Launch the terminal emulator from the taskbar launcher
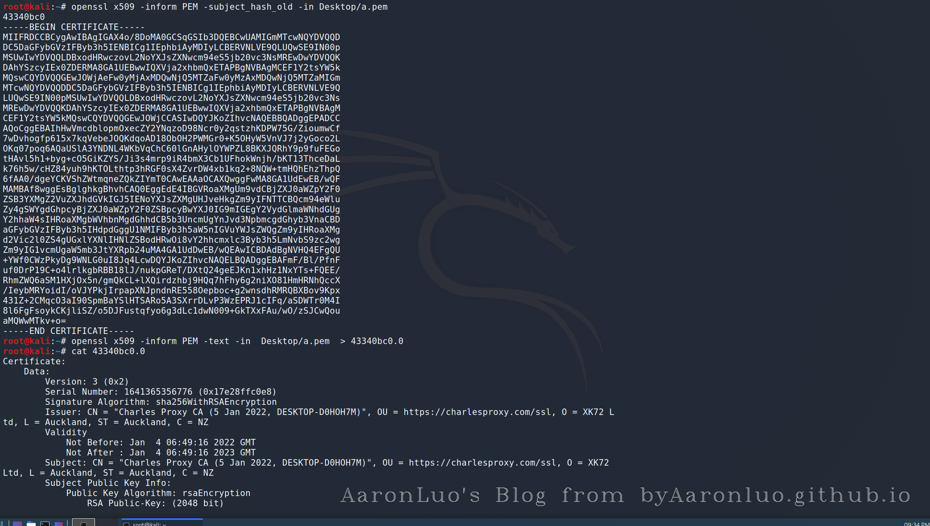Image resolution: width=930 pixels, height=526 pixels. pos(45,524)
